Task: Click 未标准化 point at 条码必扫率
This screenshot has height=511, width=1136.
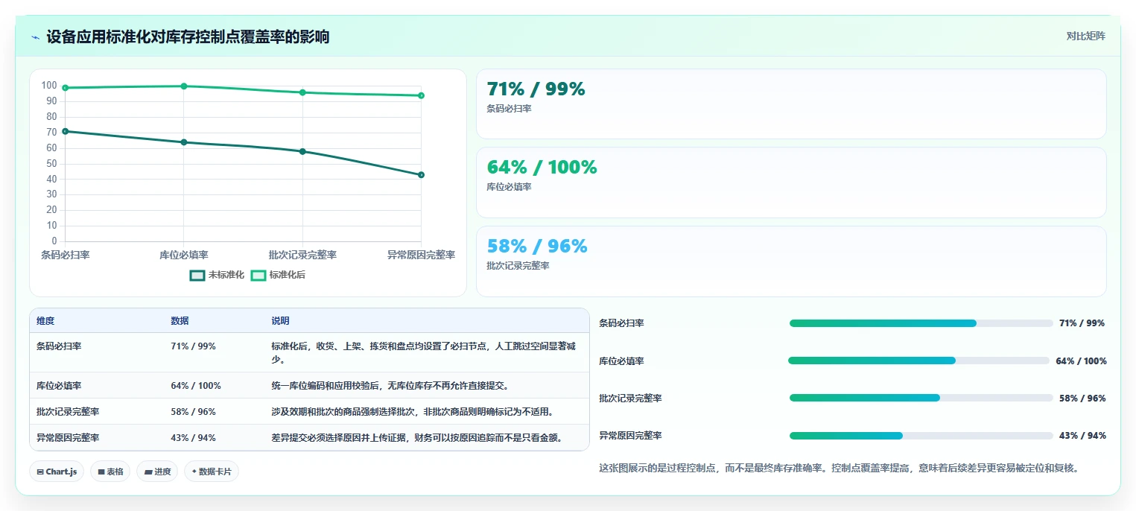Action: (65, 131)
